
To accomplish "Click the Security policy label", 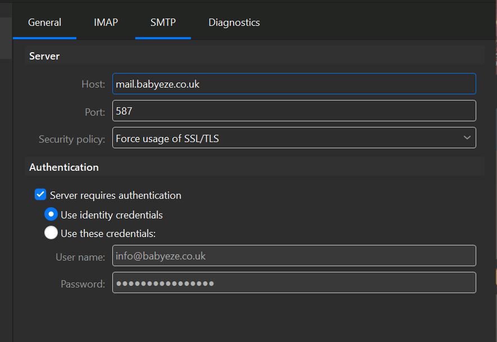I will (x=72, y=139).
